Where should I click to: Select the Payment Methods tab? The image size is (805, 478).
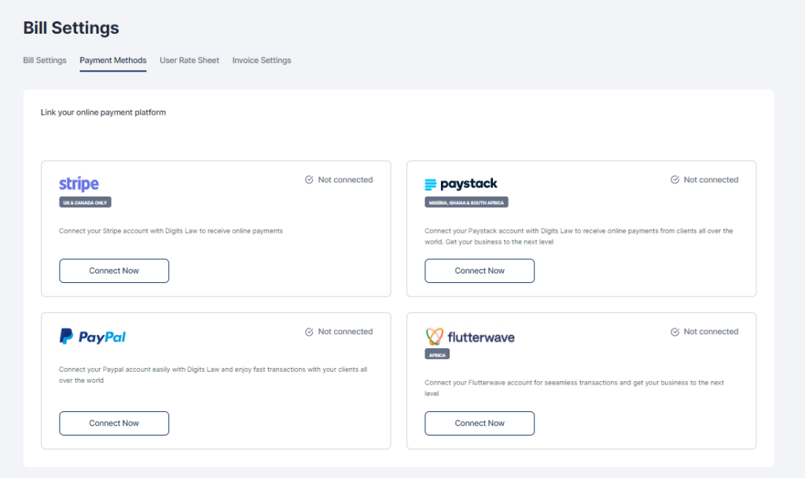(x=112, y=61)
